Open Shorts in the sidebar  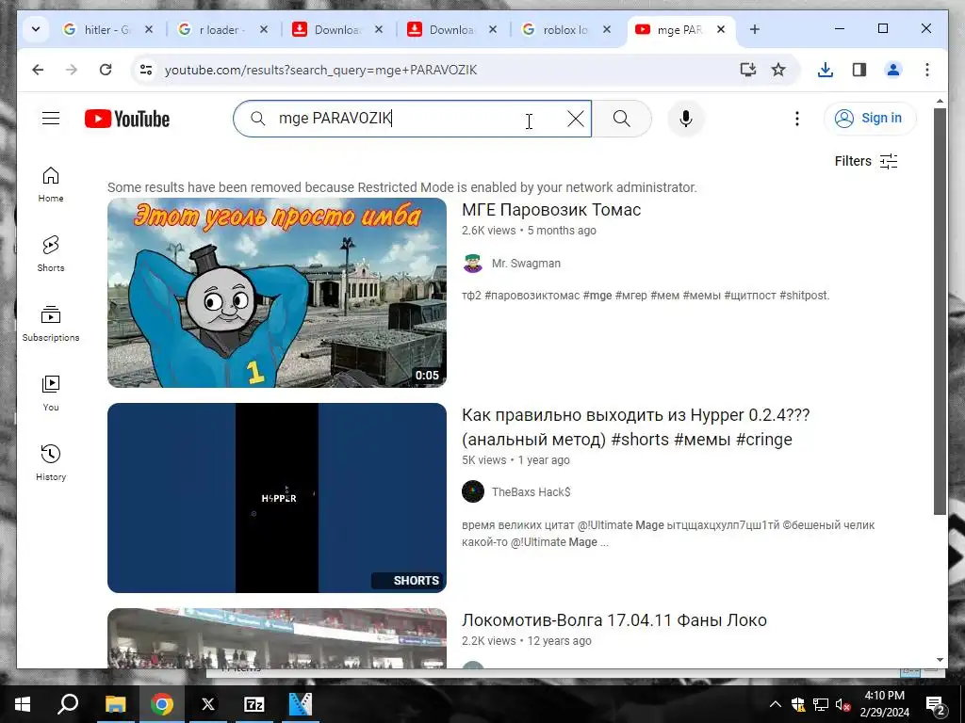(x=51, y=254)
